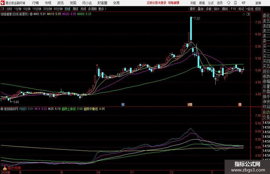This screenshot has height=174, width=270.
Task: Click the customer service headset icon
Action: coord(229,3)
